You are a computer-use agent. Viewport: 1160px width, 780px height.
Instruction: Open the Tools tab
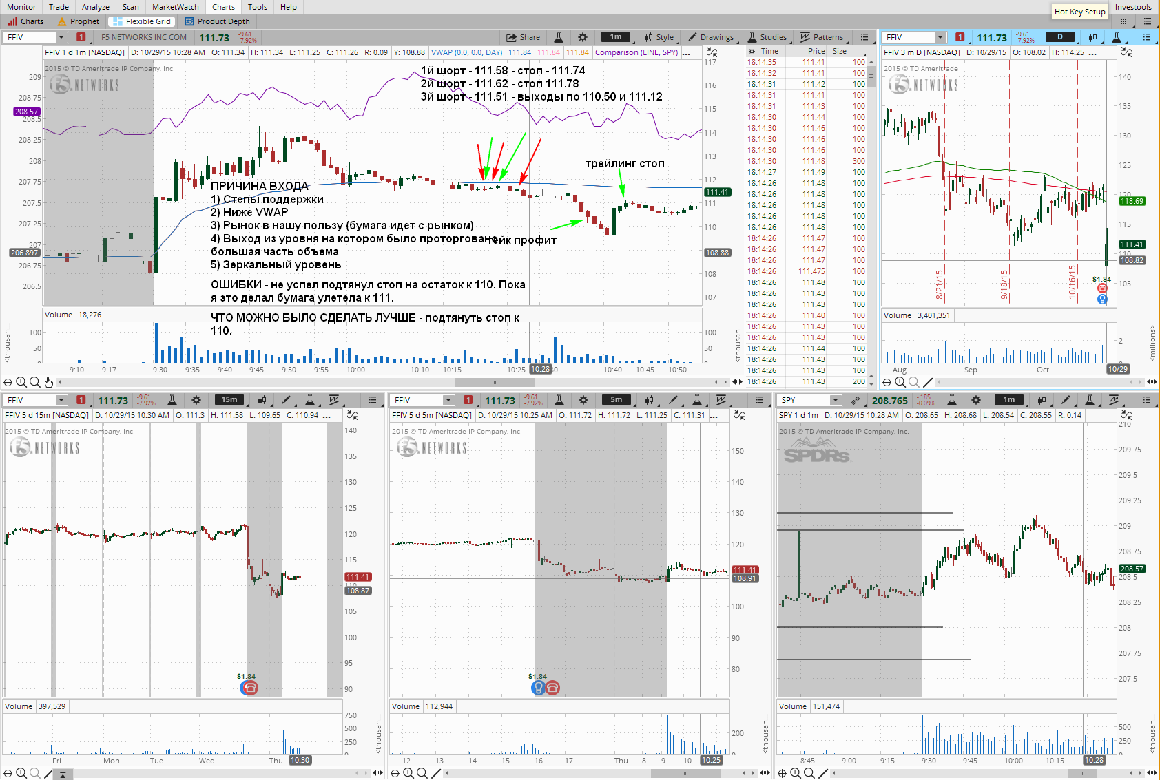coord(258,7)
